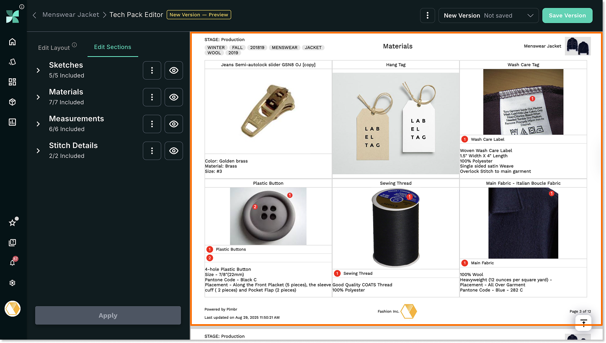Open the New Version dropdown

pos(488,15)
